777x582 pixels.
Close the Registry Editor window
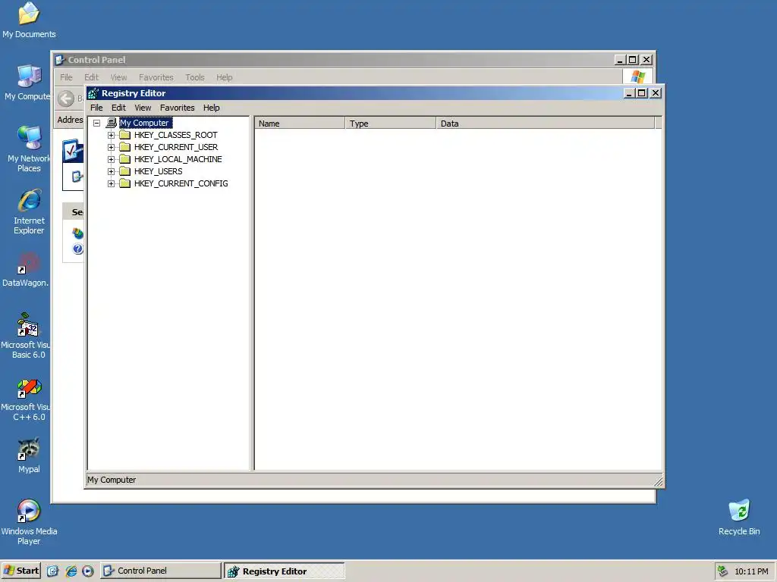point(656,93)
